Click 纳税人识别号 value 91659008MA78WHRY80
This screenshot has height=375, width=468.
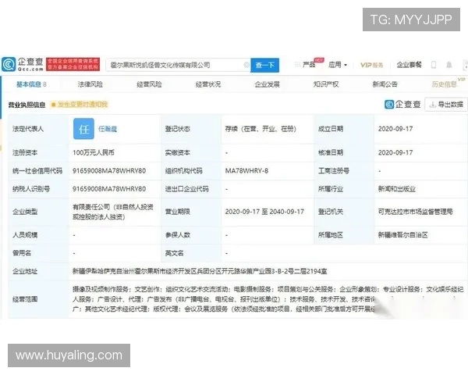coord(109,189)
